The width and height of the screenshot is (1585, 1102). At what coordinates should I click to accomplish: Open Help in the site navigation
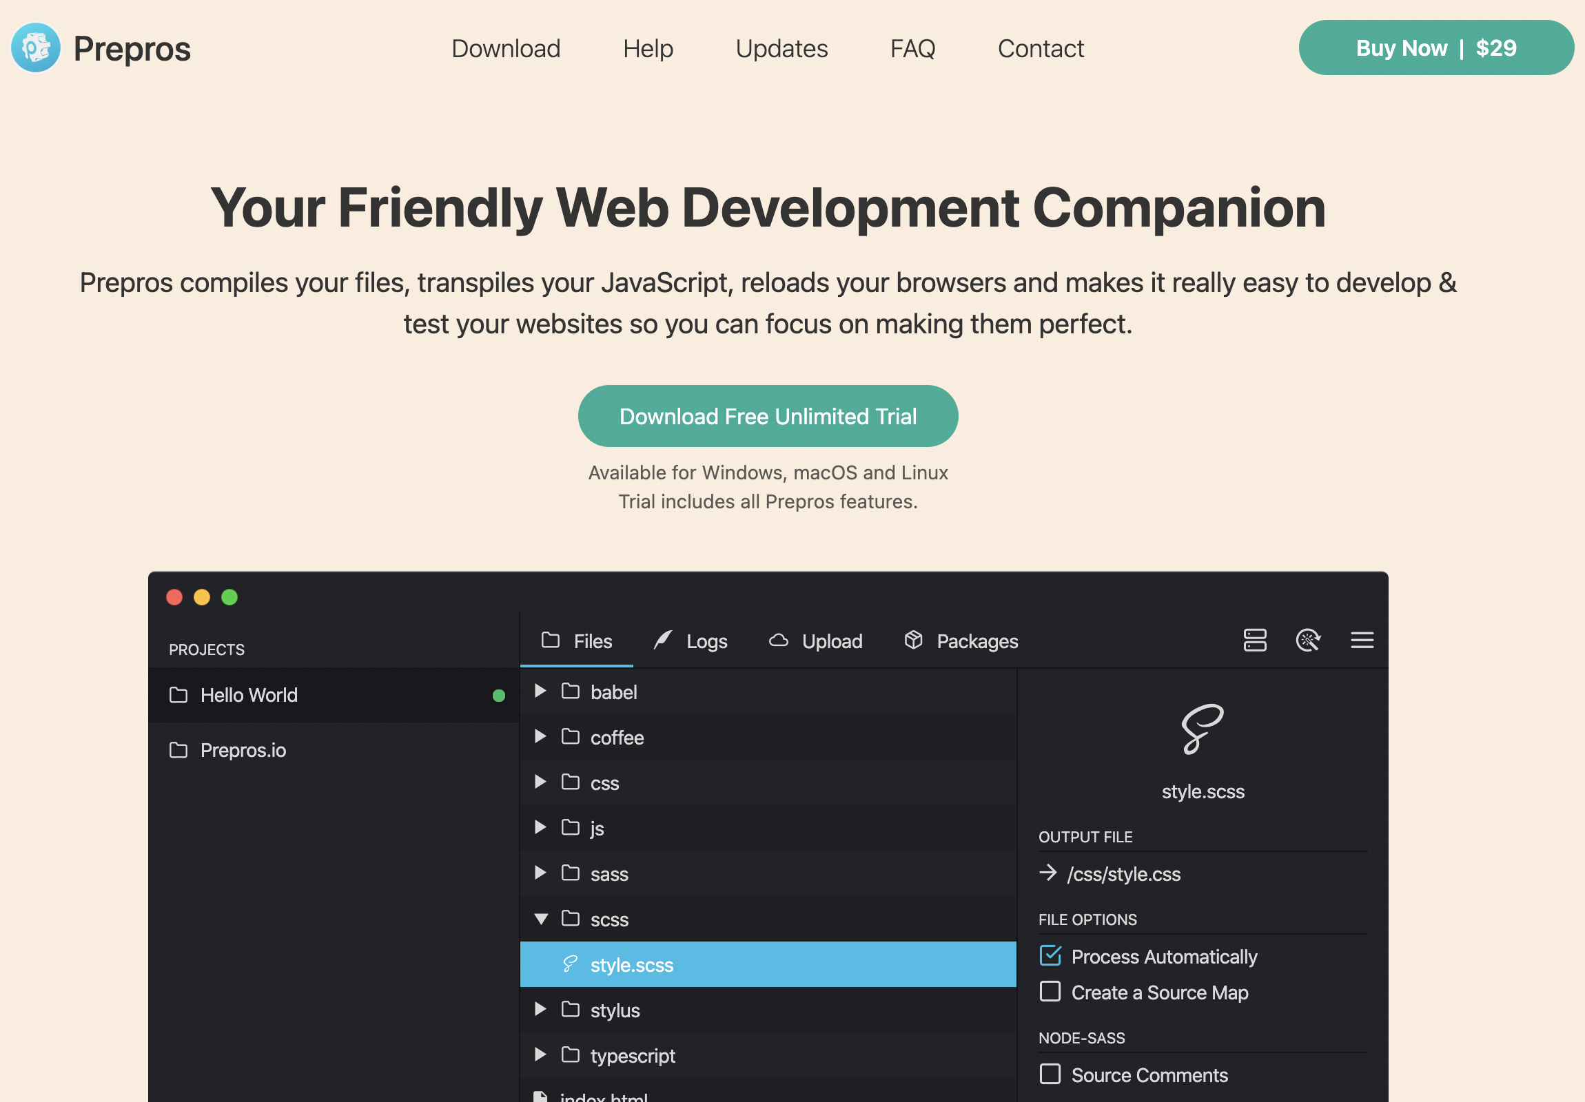(x=648, y=48)
